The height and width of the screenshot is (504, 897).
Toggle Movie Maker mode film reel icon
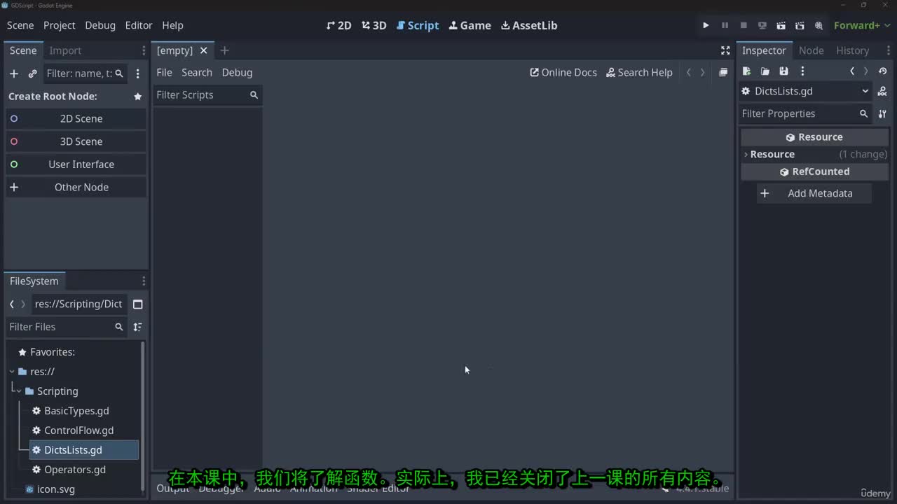tap(819, 25)
